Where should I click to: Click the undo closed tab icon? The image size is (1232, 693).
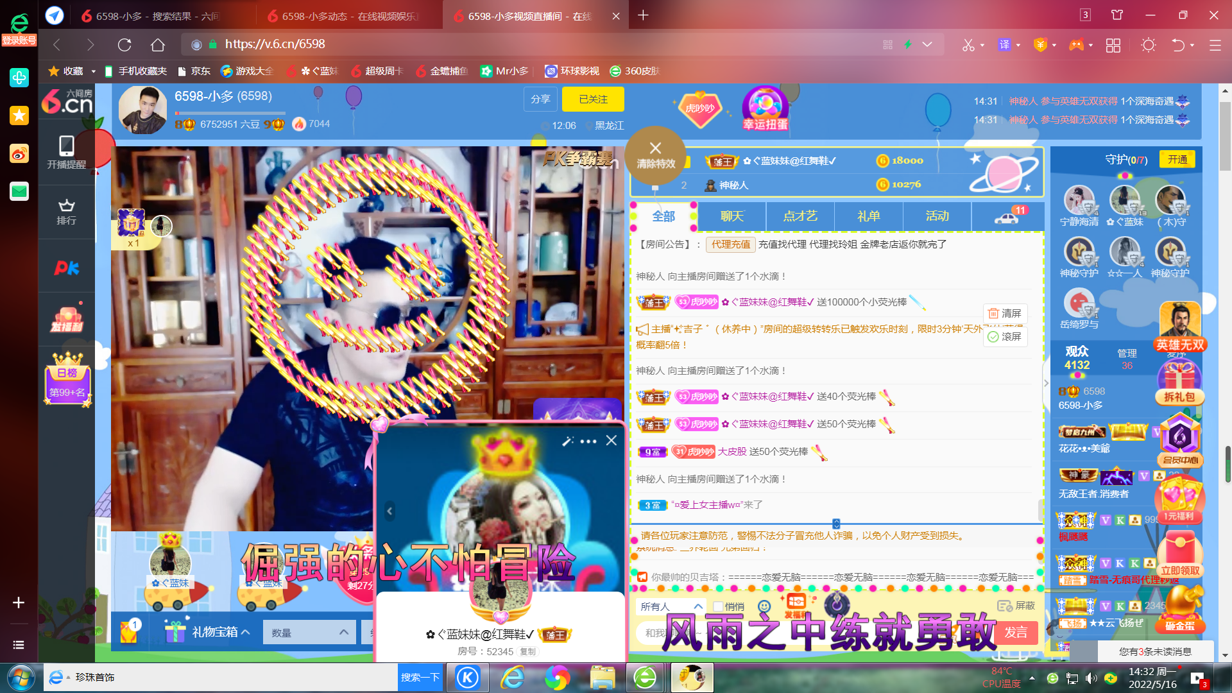point(1178,45)
